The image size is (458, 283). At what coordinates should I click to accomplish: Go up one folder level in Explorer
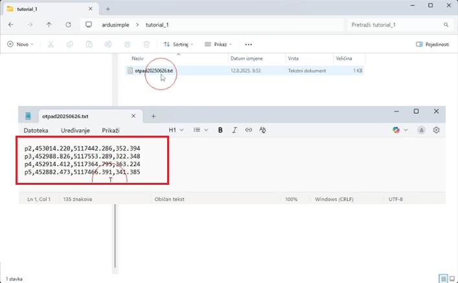pyautogui.click(x=49, y=25)
